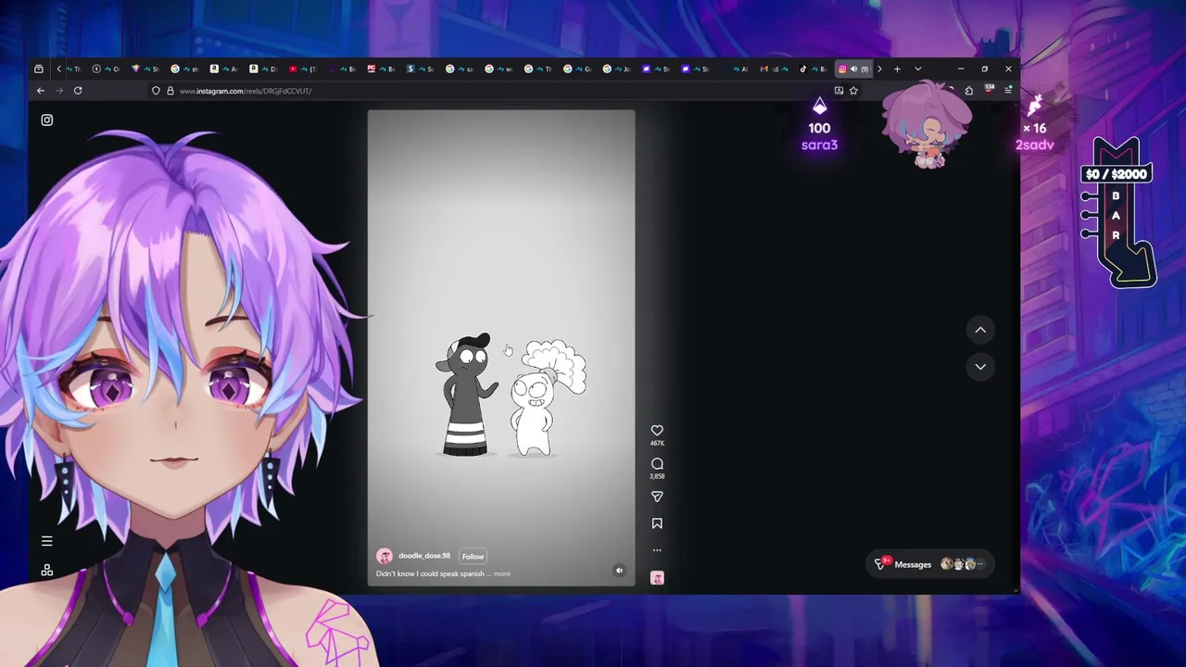Select the active Instagram tab

point(853,69)
